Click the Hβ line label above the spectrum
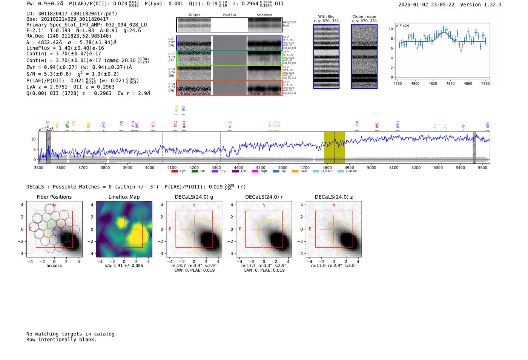The image size is (528, 360). tap(464, 127)
